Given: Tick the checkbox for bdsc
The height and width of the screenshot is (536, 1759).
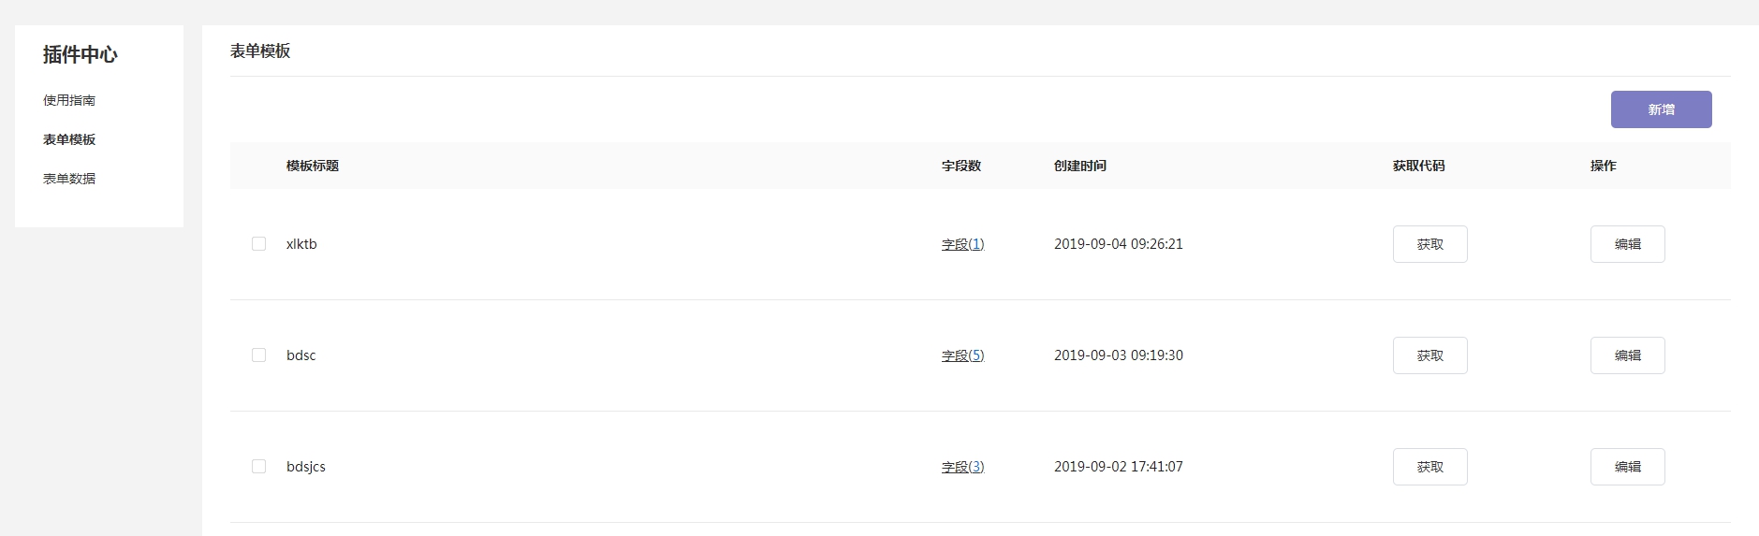Looking at the screenshot, I should (259, 355).
